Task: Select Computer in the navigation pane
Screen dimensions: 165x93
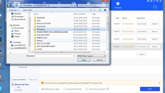Action: coord(15,42)
